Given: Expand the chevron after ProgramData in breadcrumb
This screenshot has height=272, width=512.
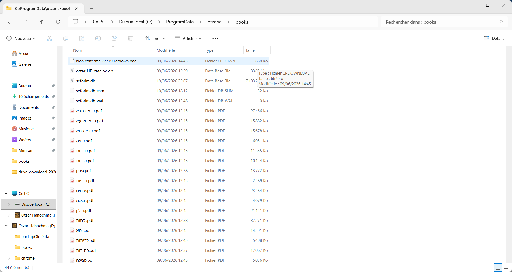Looking at the screenshot, I should click(x=201, y=22).
